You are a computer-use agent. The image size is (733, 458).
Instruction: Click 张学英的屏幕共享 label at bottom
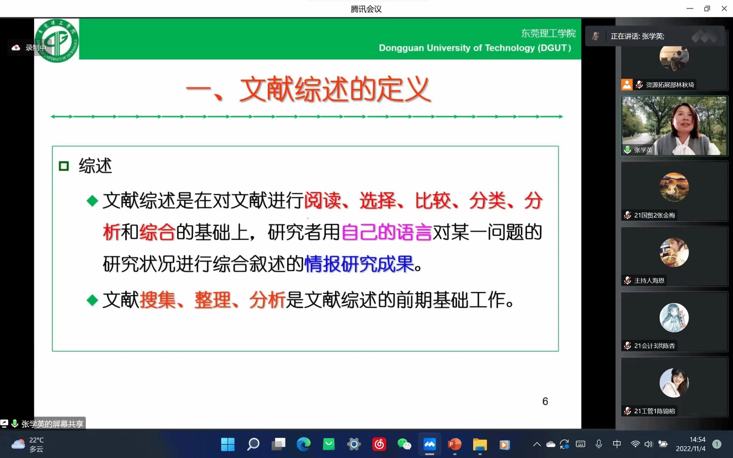coord(52,424)
